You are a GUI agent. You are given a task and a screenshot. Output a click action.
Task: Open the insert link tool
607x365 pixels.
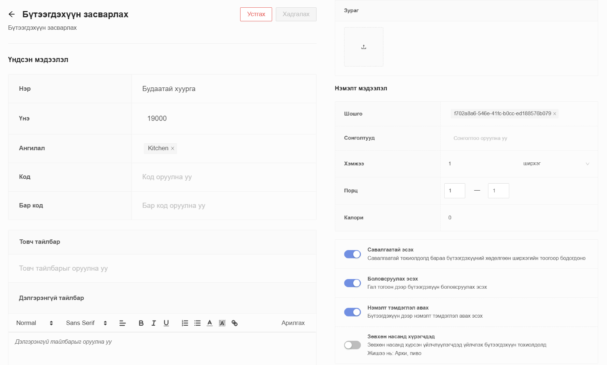(235, 323)
